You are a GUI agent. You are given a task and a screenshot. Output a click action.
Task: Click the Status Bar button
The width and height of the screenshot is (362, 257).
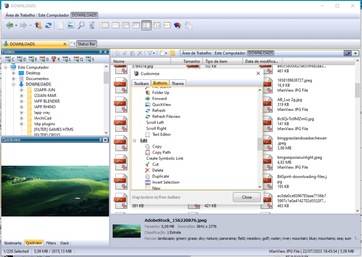tap(87, 44)
